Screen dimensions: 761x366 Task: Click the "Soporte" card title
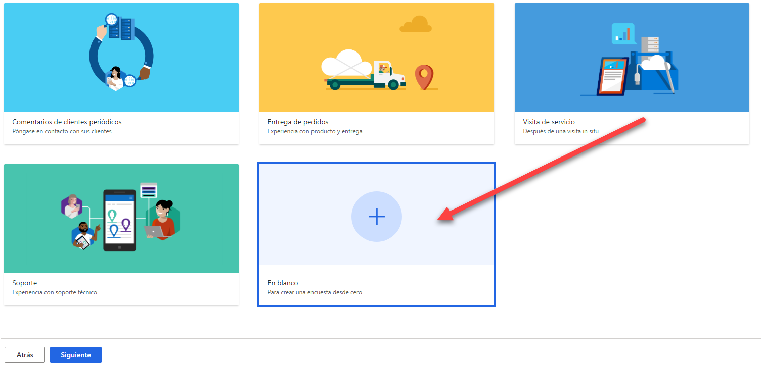24,283
